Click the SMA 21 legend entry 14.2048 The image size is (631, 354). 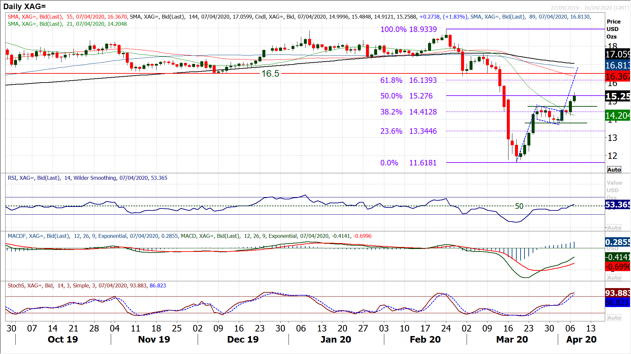[x=67, y=24]
